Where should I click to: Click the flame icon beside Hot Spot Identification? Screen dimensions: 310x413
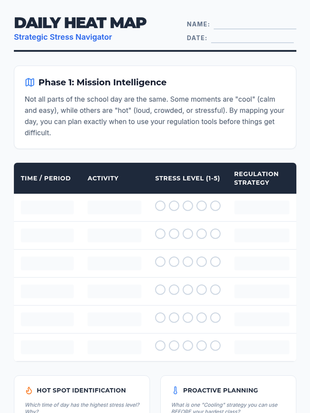click(29, 390)
